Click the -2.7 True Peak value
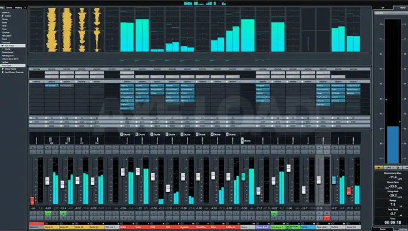This screenshot has height=231, width=408. 393,213
